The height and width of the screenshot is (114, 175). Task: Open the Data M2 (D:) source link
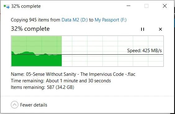click(x=75, y=20)
